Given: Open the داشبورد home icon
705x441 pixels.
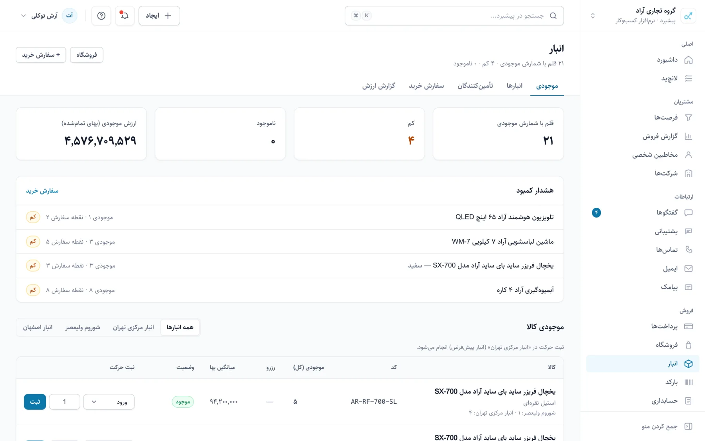Looking at the screenshot, I should 688,60.
